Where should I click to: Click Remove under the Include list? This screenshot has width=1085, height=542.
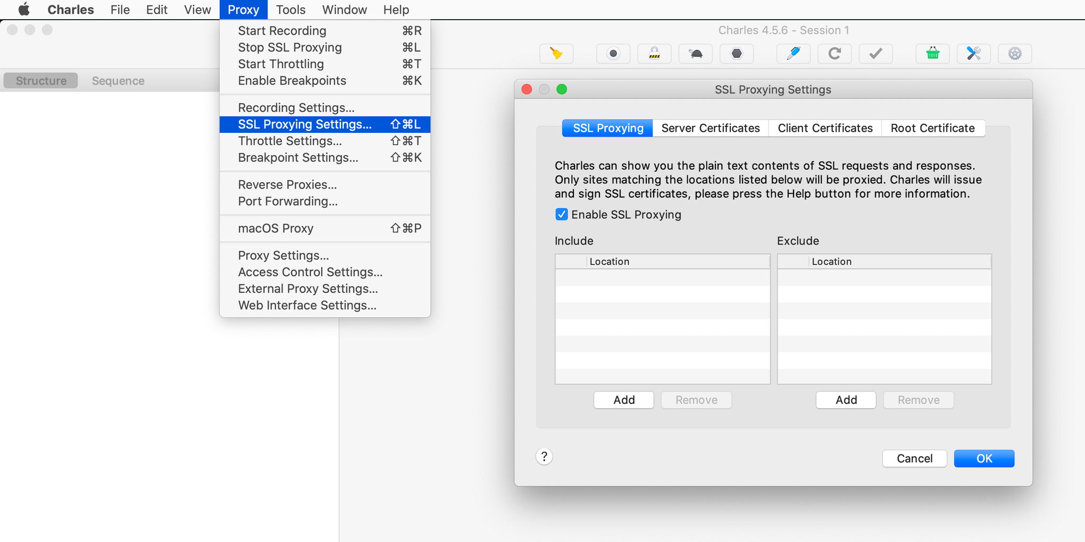pyautogui.click(x=696, y=400)
